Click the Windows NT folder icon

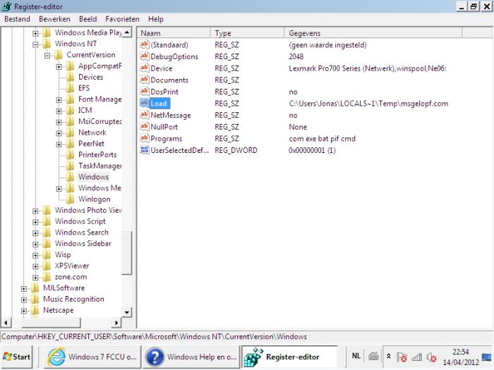(47, 44)
